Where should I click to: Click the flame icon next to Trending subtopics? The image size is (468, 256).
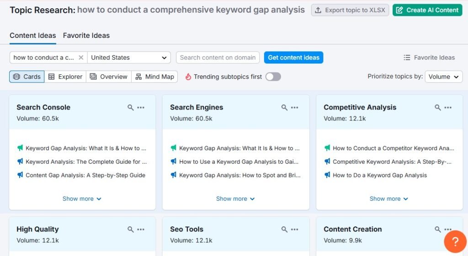coord(188,77)
